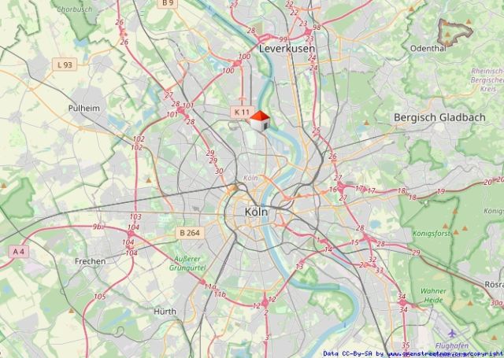The height and width of the screenshot is (358, 504).
Task: Click the Data CC-By-SA attribution text
Action: tap(347, 354)
